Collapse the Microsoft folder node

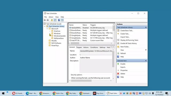[x=47, y=29]
